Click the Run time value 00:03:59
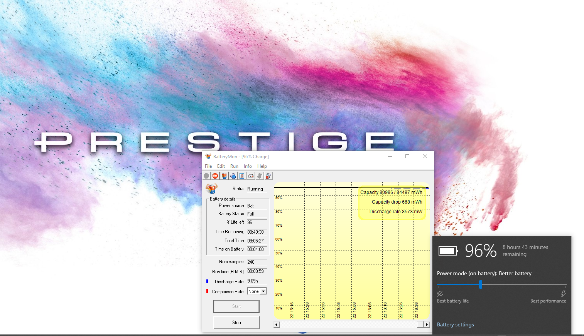 257,271
